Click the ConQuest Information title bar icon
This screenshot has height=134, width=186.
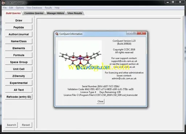pos(57,34)
